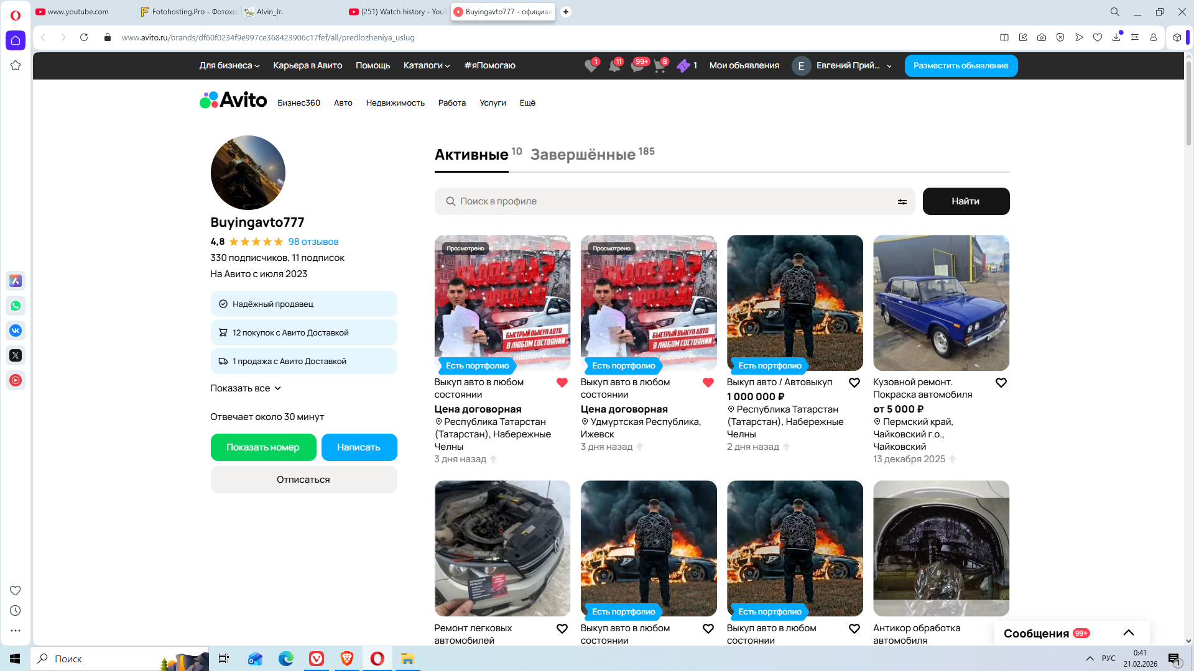Open favorites heart icon in Avito header

[590, 66]
